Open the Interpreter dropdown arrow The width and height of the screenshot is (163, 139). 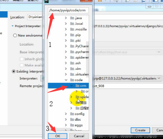(x=159, y=78)
